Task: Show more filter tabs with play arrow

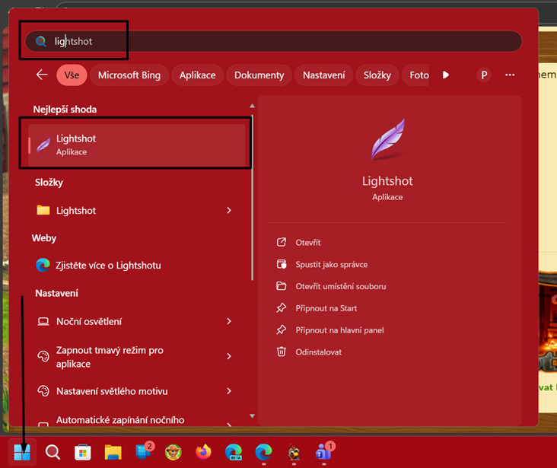Action: click(445, 75)
